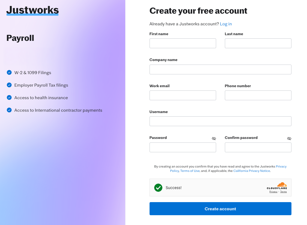
Task: Reveal the Confirm password field contents
Action: [x=289, y=138]
